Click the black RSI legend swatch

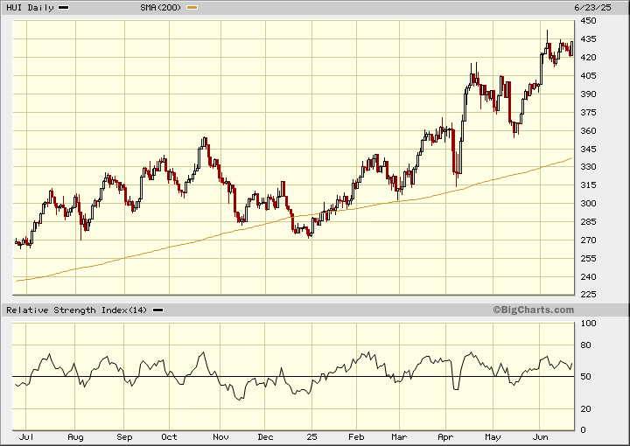click(157, 310)
